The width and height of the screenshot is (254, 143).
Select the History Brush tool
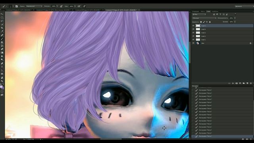point(2,46)
